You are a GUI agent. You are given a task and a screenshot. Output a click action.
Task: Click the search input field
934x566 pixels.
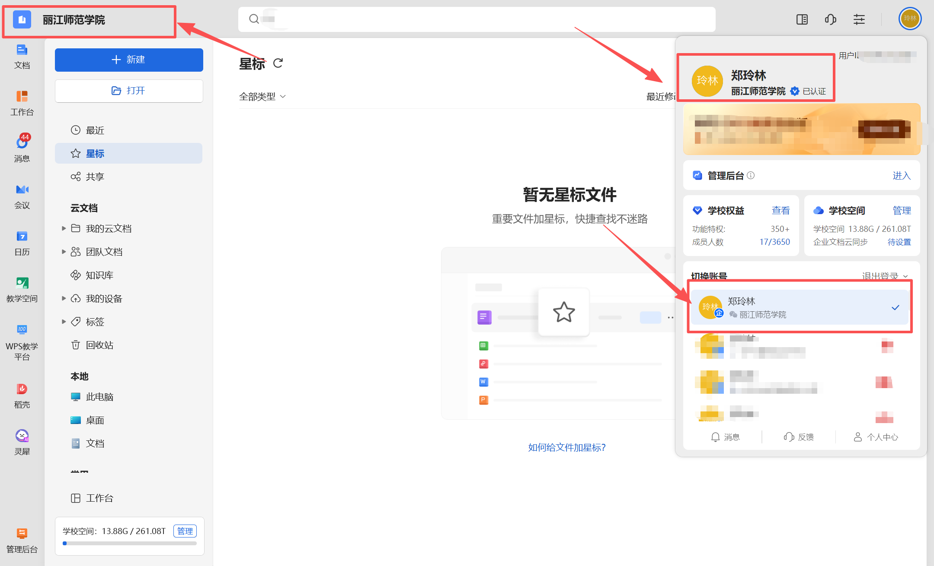(477, 19)
